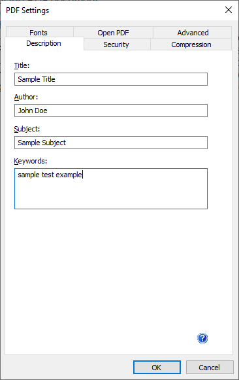The width and height of the screenshot is (239, 380).
Task: Click the Title: field label
Action: click(22, 65)
